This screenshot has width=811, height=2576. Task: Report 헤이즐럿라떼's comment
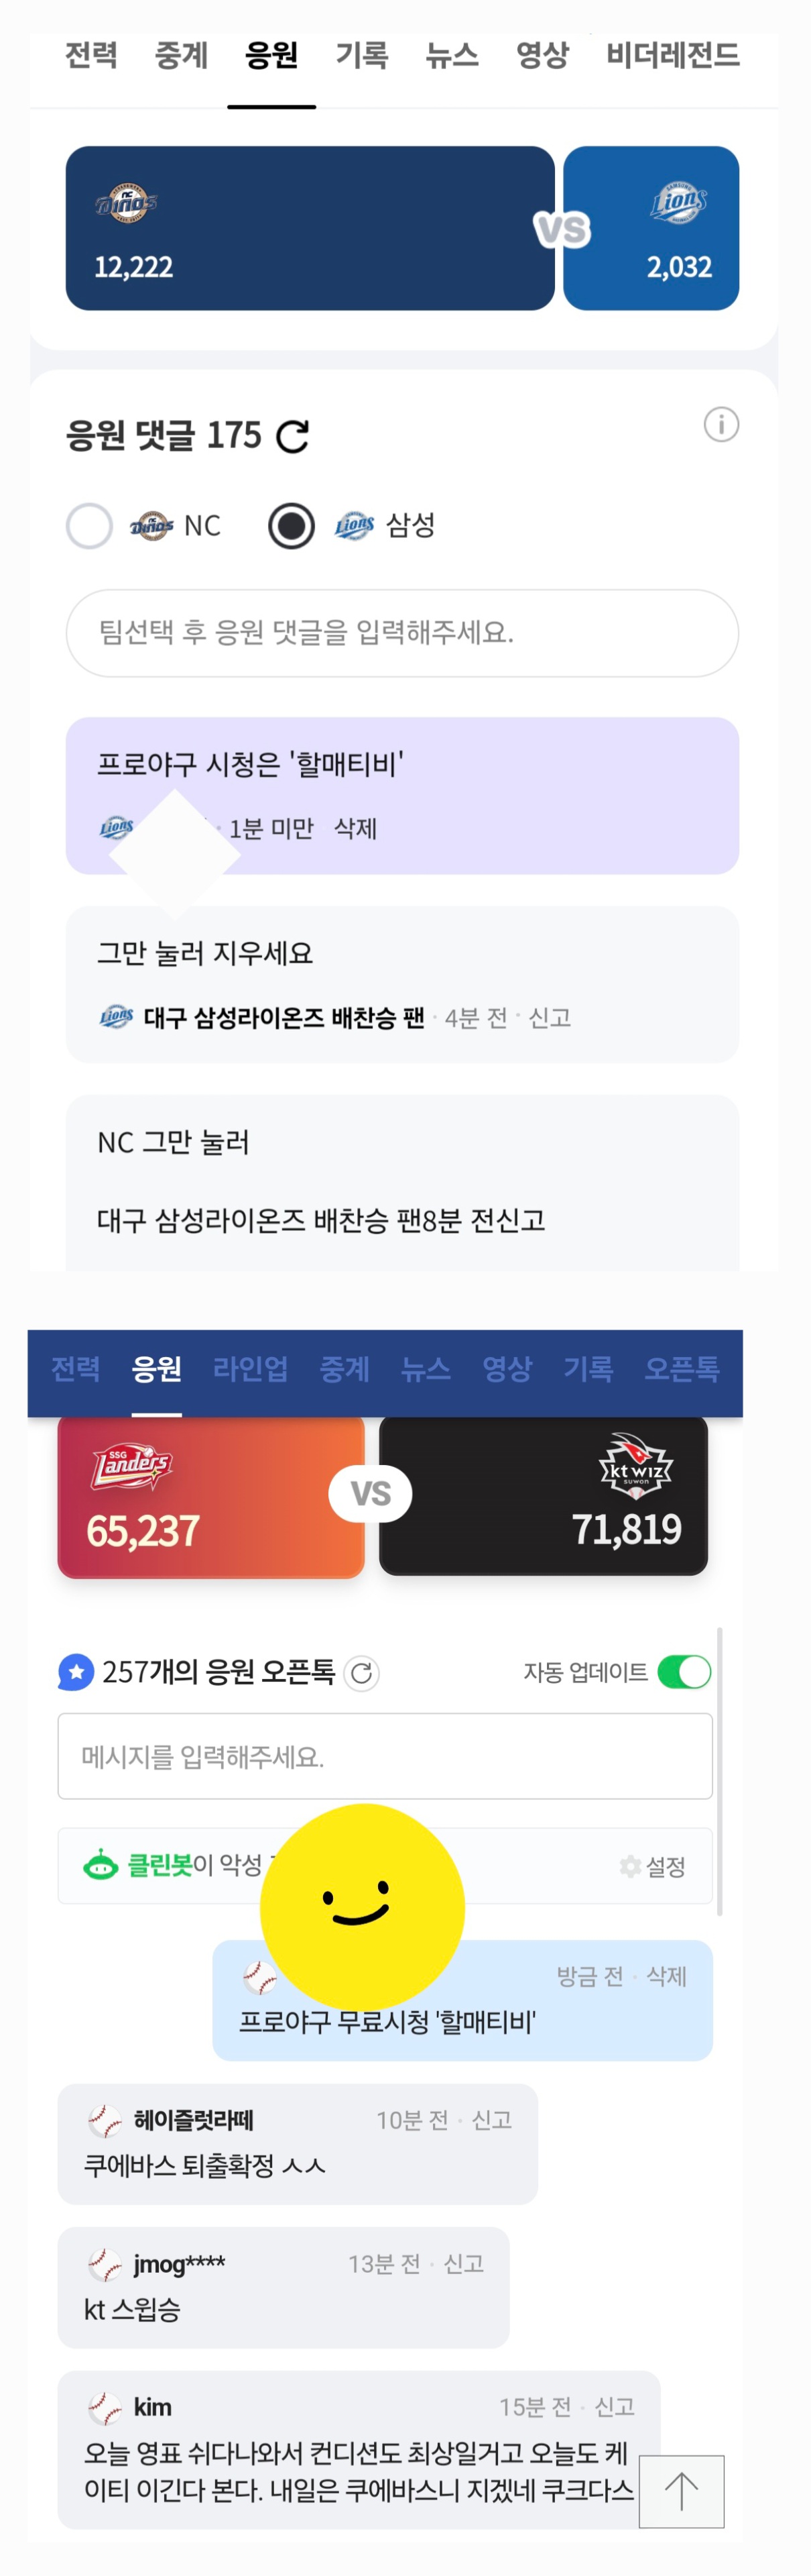click(491, 2120)
